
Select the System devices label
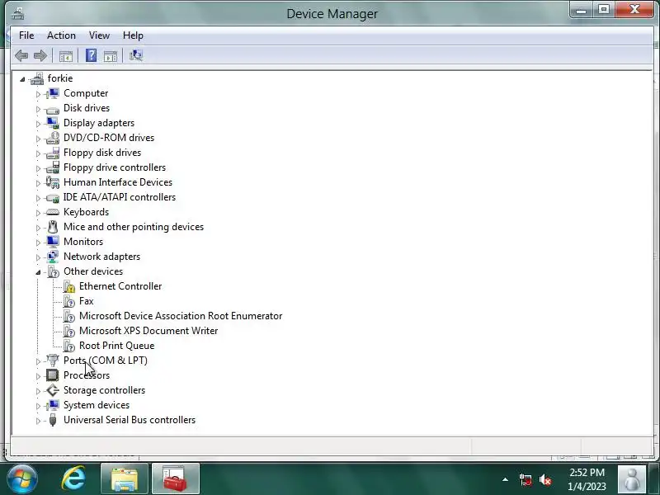[x=97, y=405]
